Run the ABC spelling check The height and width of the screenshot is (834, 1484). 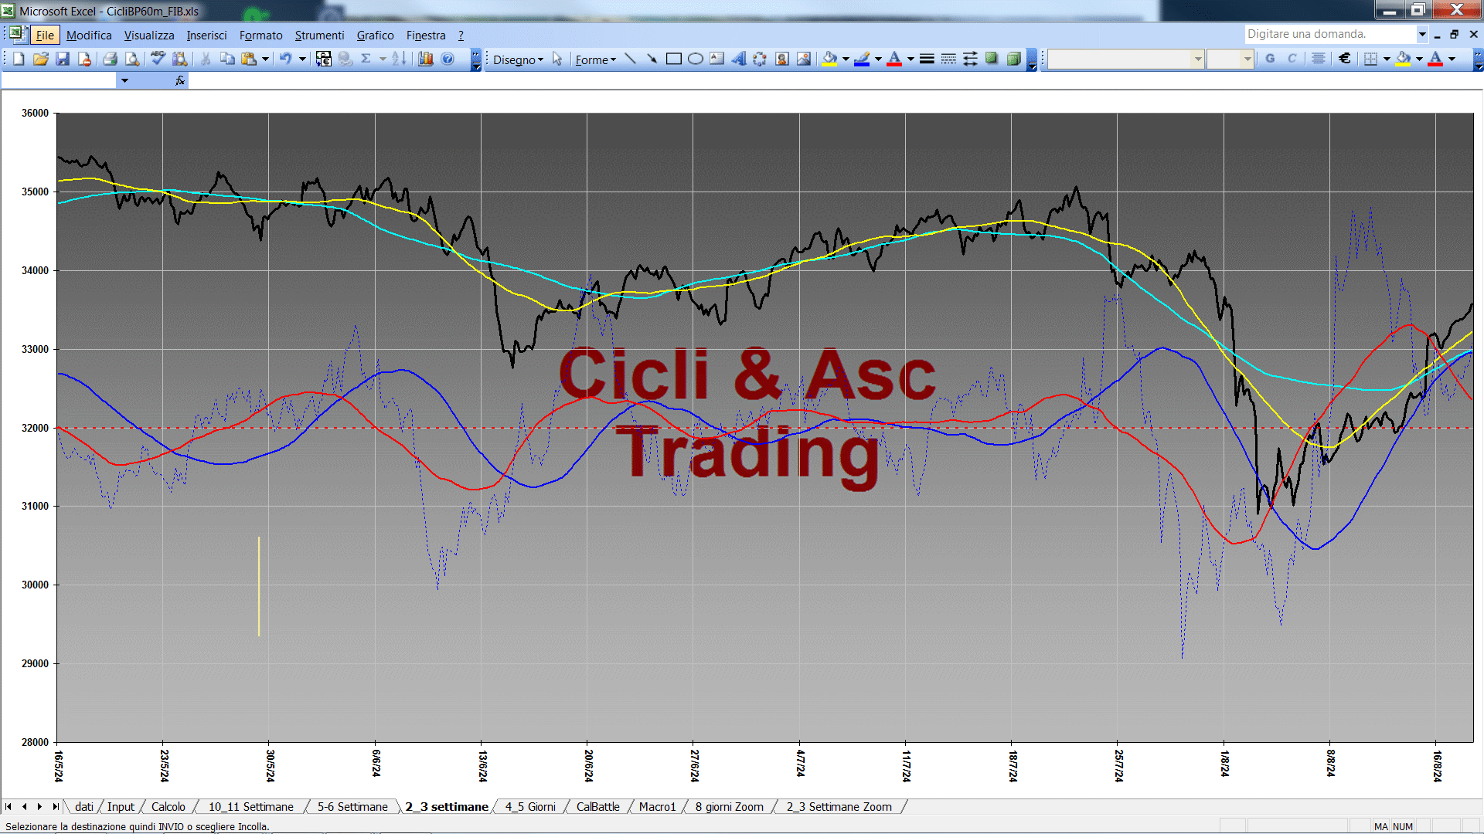coord(158,59)
